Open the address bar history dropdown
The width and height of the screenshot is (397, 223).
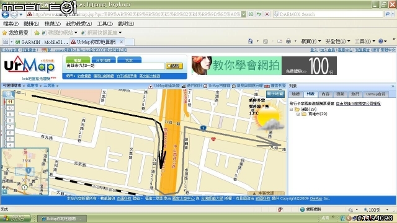tap(244, 14)
